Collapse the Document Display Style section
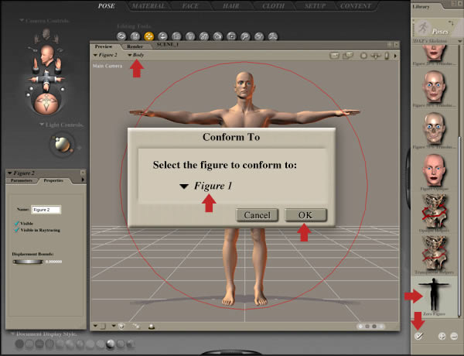The height and width of the screenshot is (356, 464). click(x=12, y=334)
